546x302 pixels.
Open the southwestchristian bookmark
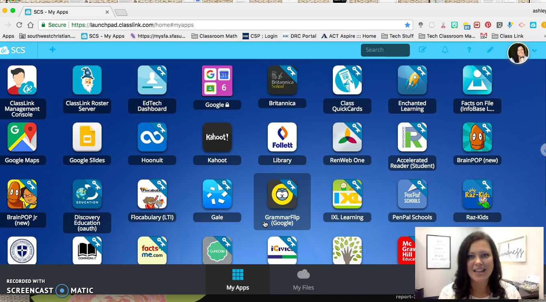(47, 36)
